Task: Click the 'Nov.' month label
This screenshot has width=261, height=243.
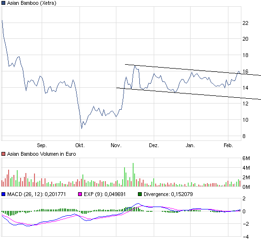Action: click(x=116, y=145)
